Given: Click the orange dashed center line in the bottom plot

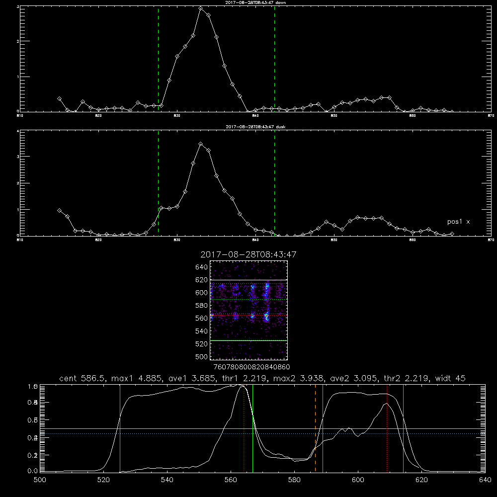Looking at the screenshot, I should click(315, 428).
